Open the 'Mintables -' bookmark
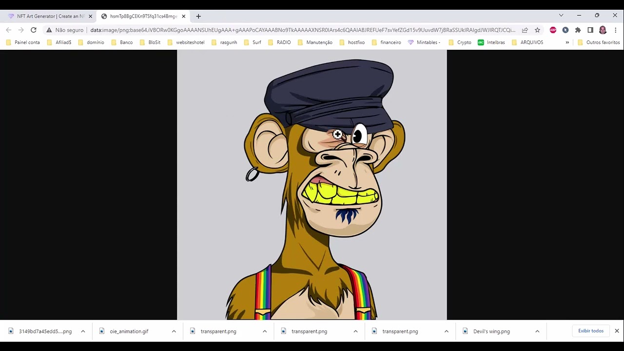 coord(424,42)
